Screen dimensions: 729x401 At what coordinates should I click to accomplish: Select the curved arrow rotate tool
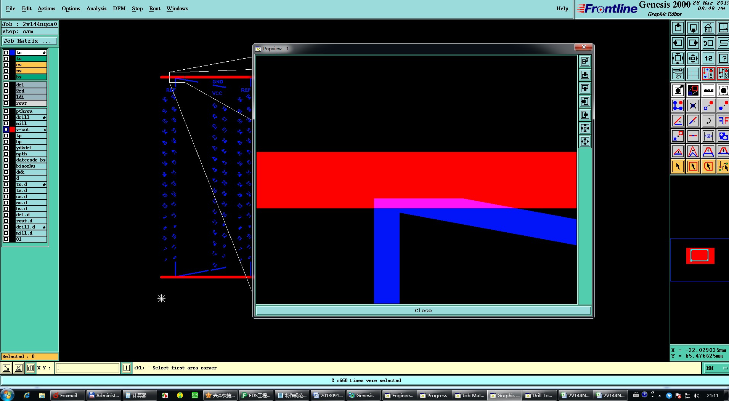click(708, 121)
